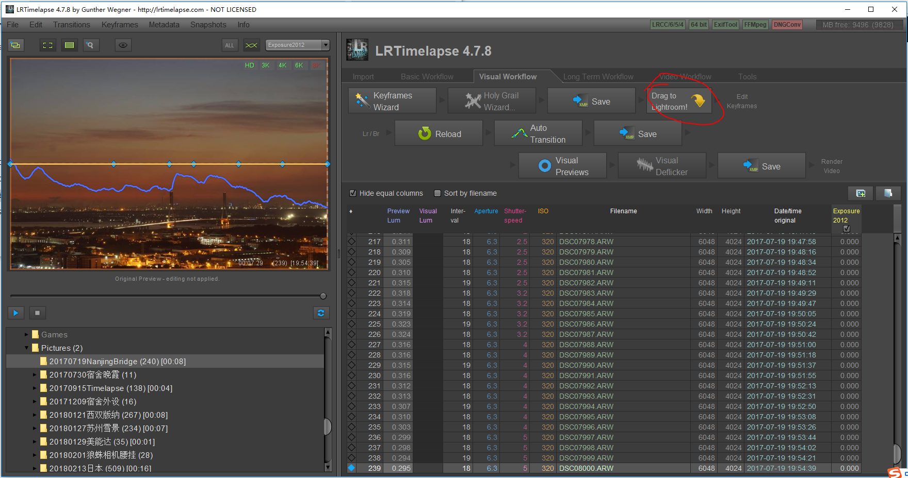Click the DNGConv status indicator
908x478 pixels.
pos(787,25)
